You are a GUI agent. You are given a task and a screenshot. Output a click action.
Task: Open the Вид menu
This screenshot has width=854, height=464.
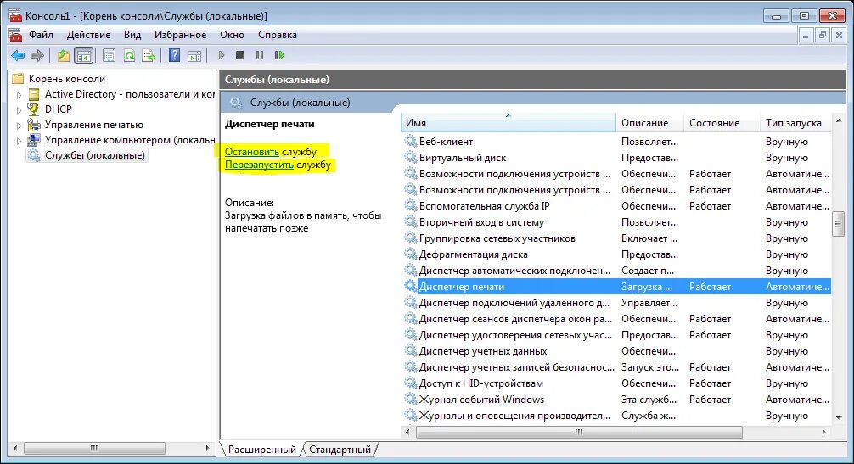(132, 35)
